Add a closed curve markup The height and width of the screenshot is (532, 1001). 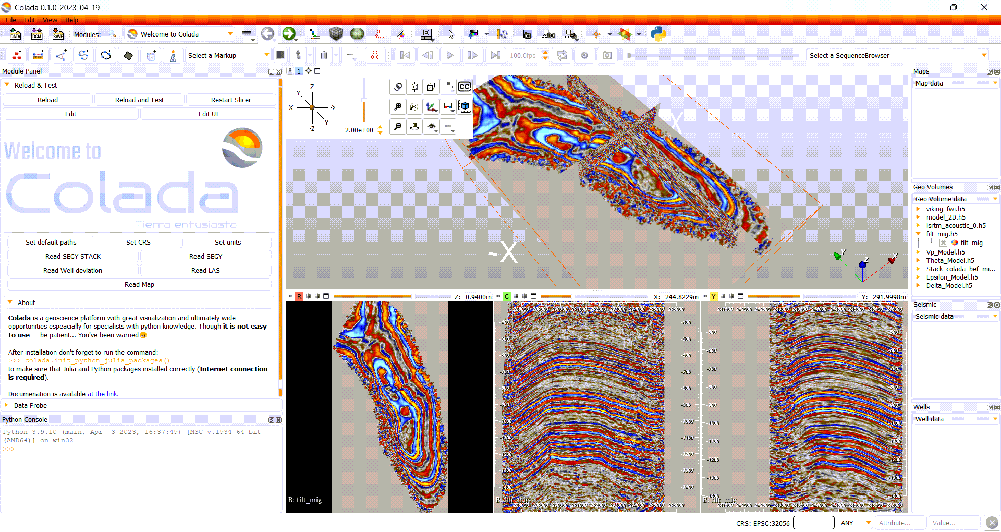tap(106, 55)
